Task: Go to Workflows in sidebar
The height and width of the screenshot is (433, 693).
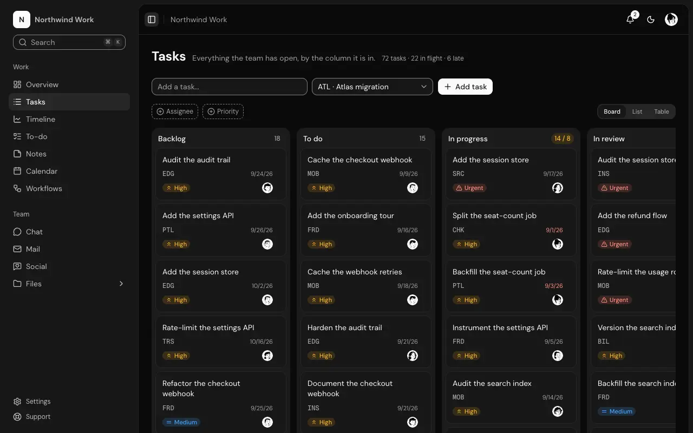Action: tap(69, 188)
